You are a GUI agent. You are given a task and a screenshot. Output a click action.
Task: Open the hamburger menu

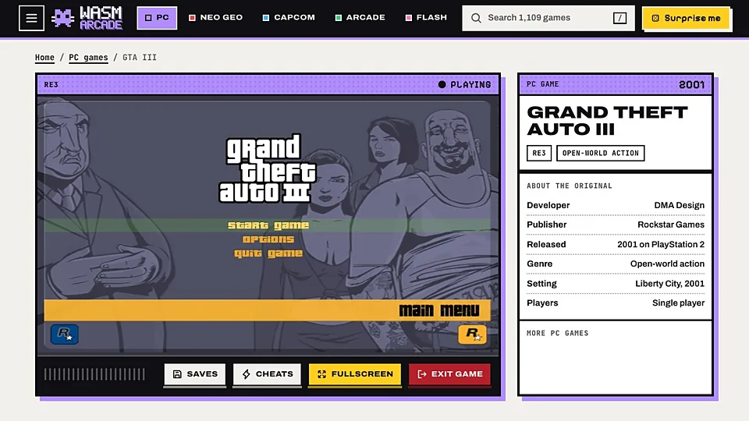31,18
